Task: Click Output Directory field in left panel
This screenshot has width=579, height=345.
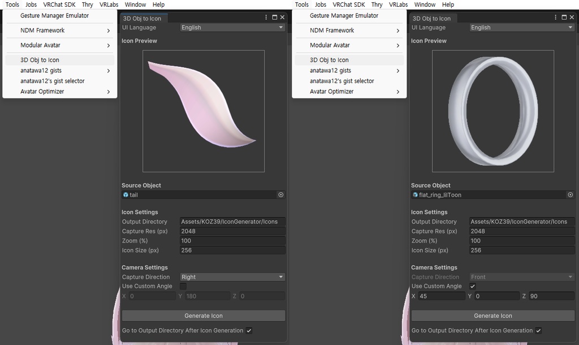Action: click(x=232, y=222)
